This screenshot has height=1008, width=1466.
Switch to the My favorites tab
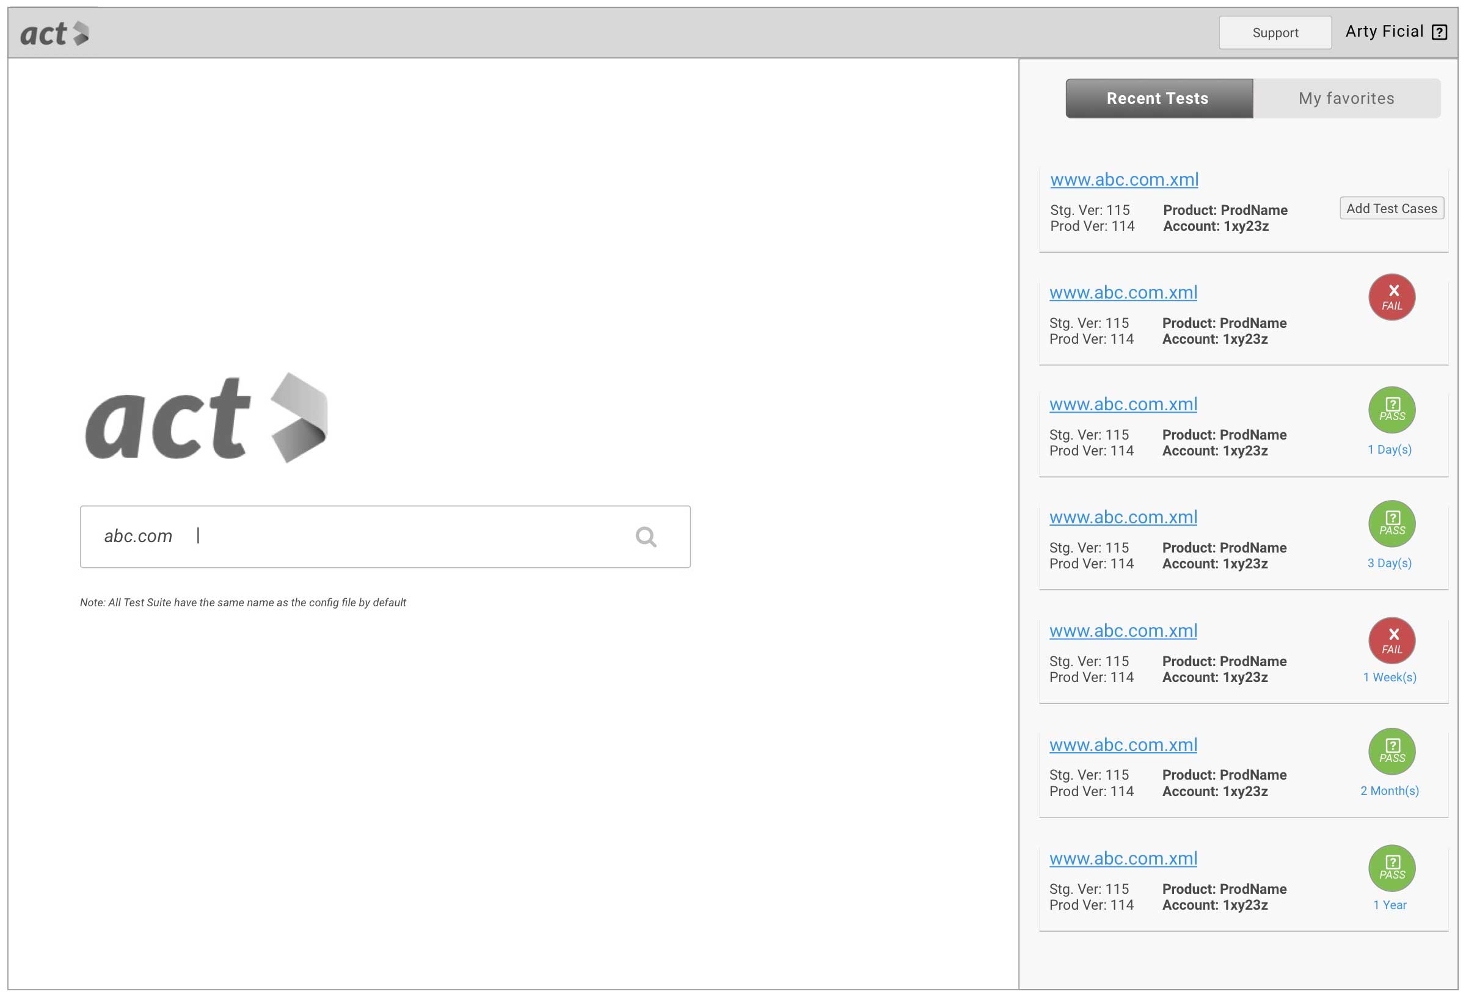[x=1345, y=98]
